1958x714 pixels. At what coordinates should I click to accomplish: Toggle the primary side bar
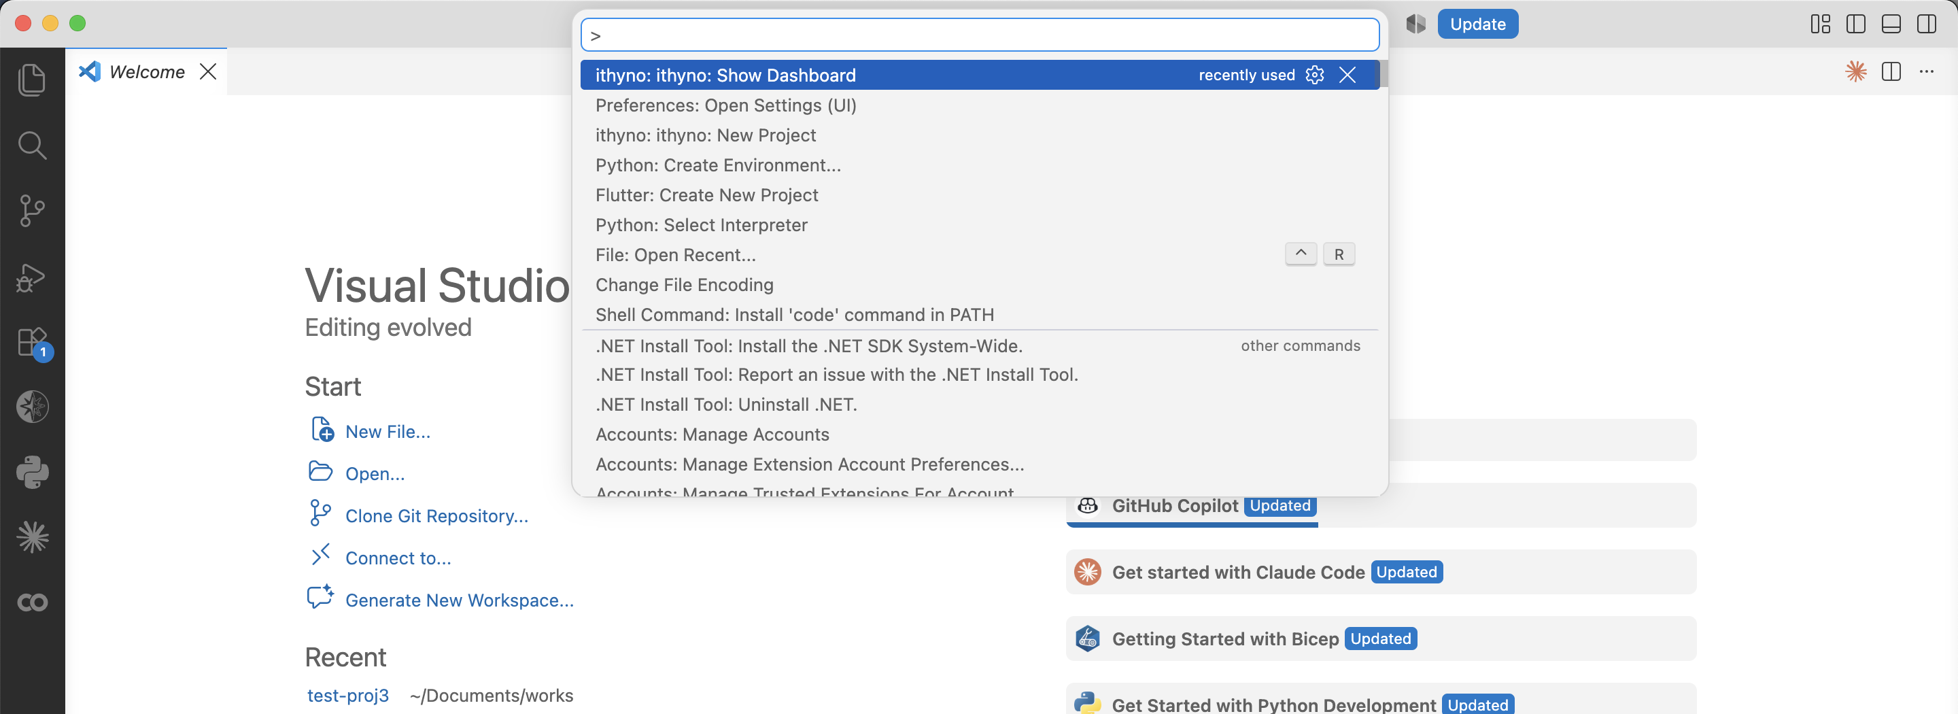(1856, 24)
